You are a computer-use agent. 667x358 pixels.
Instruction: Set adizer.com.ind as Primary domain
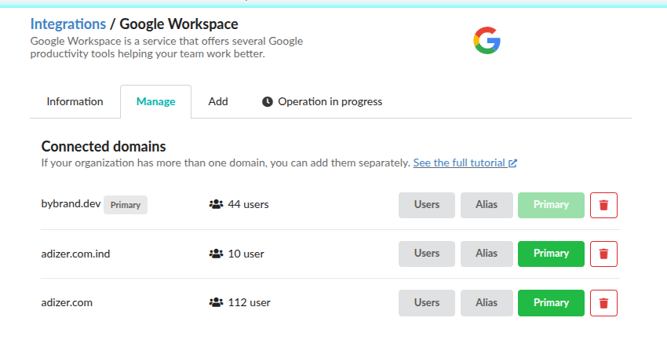click(551, 254)
